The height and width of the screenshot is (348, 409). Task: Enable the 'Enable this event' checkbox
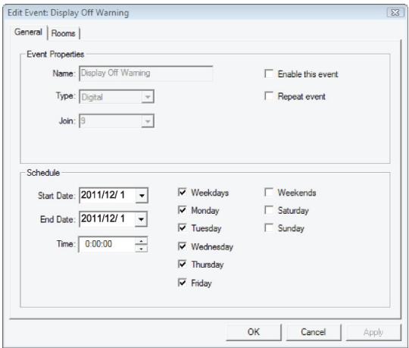coord(269,74)
